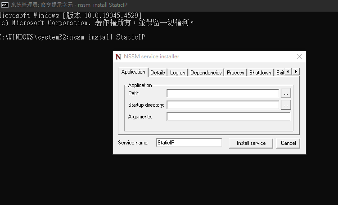
Task: Click the 'Arguments:' label
Action: click(140, 117)
